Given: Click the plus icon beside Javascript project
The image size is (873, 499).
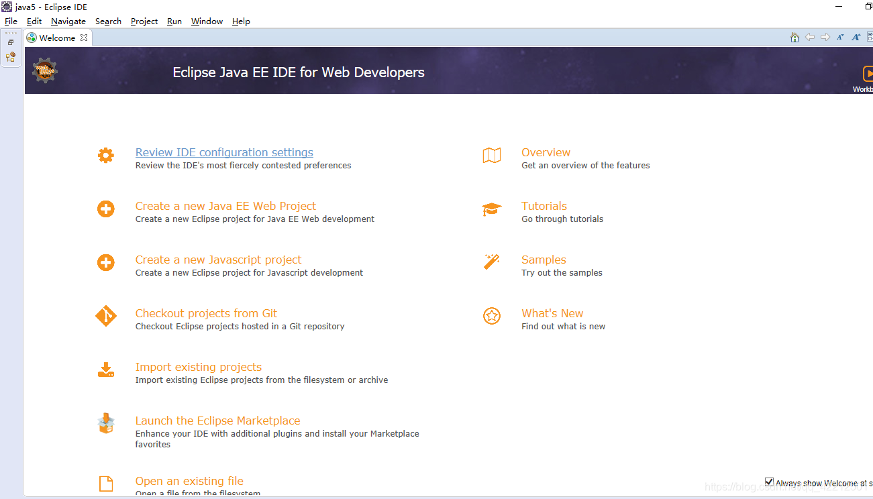Looking at the screenshot, I should [x=106, y=263].
